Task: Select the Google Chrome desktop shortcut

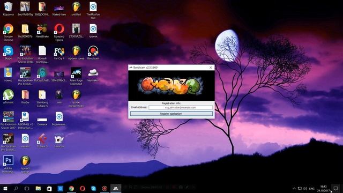Action: coord(9,32)
